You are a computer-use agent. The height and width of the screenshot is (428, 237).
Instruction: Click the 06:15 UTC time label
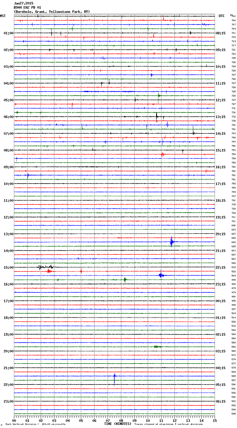(221, 401)
